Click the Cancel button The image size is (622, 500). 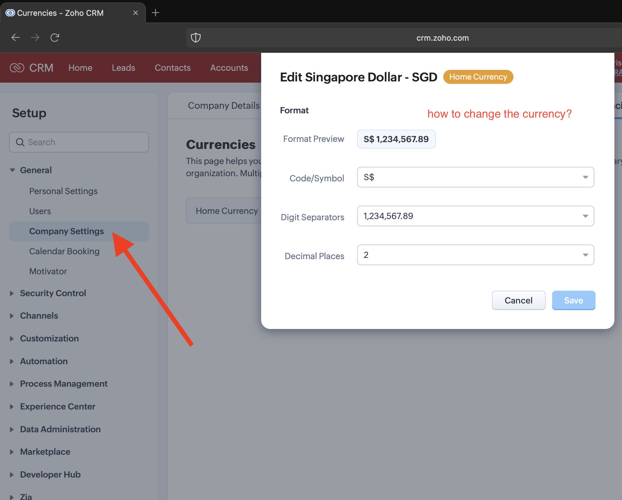tap(518, 300)
